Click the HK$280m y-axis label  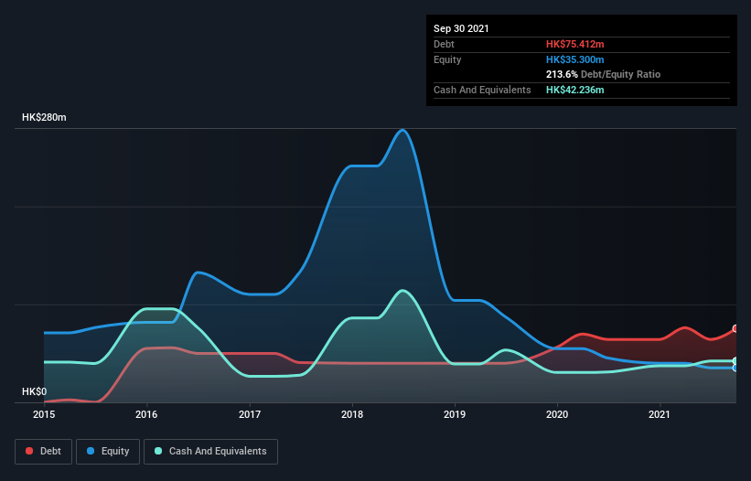[44, 117]
